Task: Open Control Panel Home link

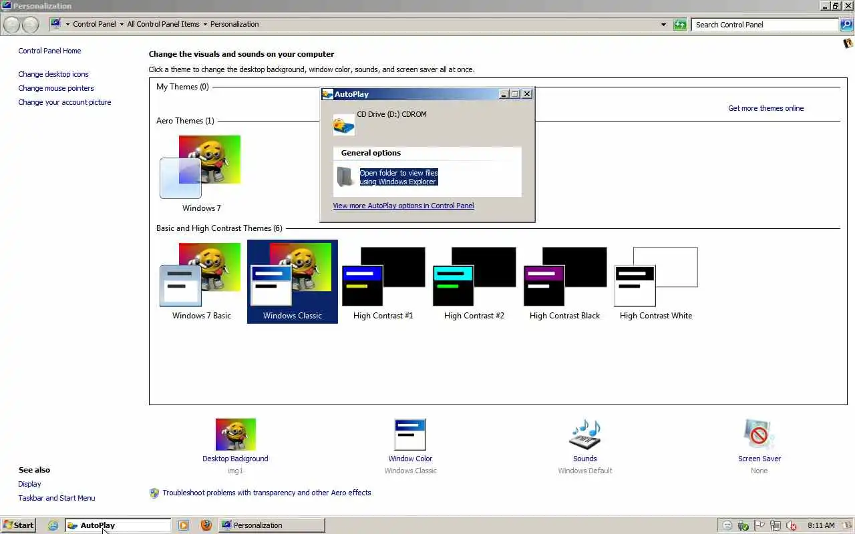Action: (49, 51)
